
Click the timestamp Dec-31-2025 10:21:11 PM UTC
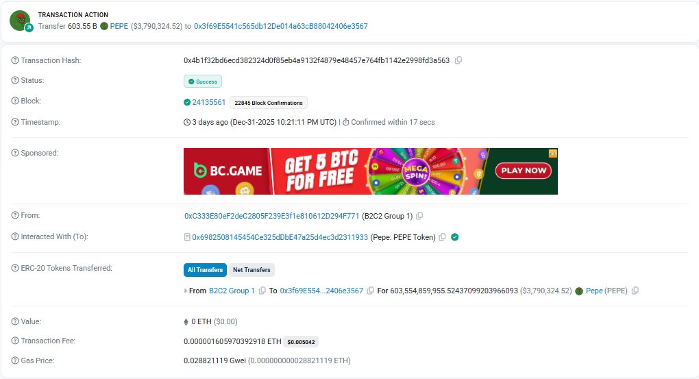click(x=284, y=122)
